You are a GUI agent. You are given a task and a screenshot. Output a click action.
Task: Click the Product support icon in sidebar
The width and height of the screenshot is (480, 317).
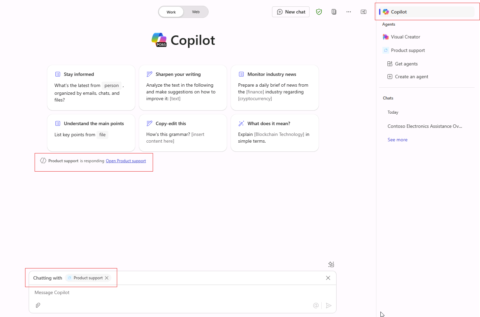click(x=386, y=50)
